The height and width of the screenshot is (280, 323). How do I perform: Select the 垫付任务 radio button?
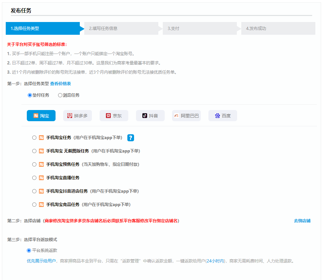point(30,95)
